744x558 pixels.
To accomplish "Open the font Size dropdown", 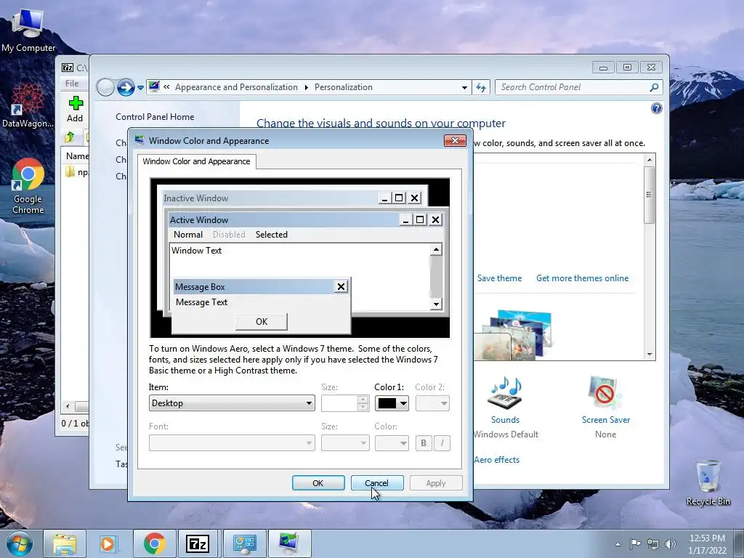I will [345, 443].
